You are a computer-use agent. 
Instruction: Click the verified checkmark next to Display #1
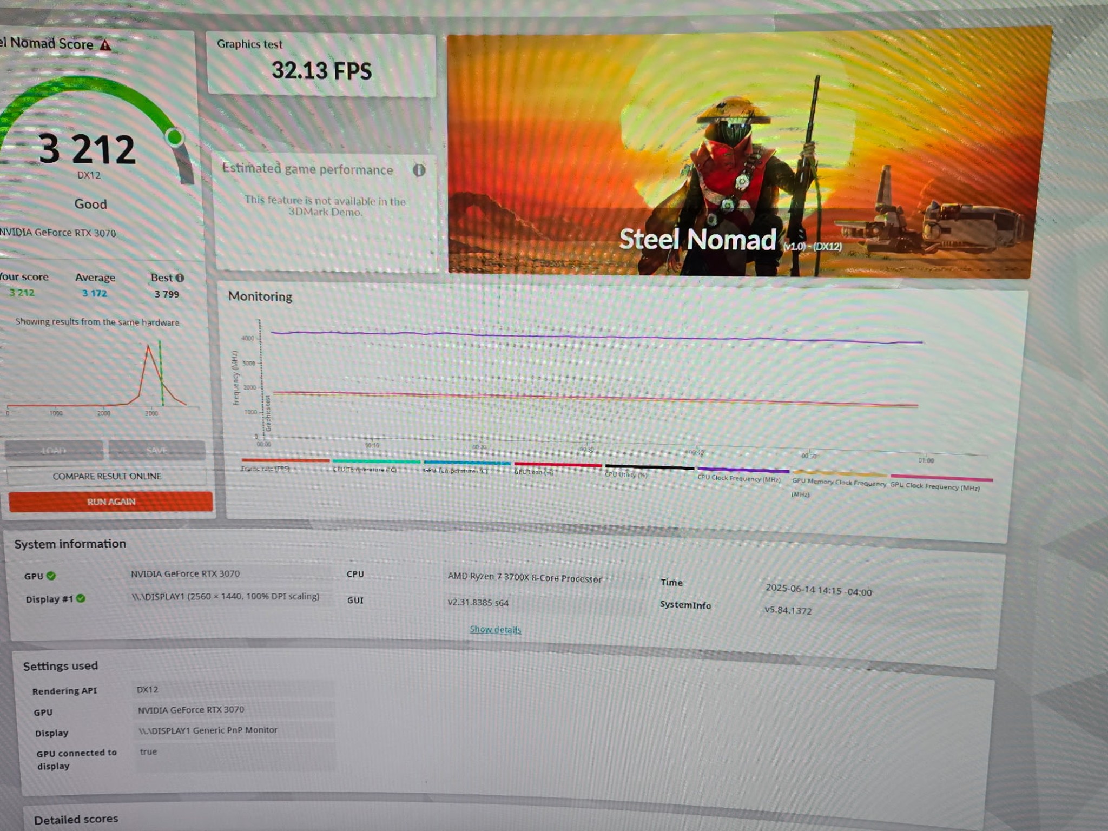(81, 599)
